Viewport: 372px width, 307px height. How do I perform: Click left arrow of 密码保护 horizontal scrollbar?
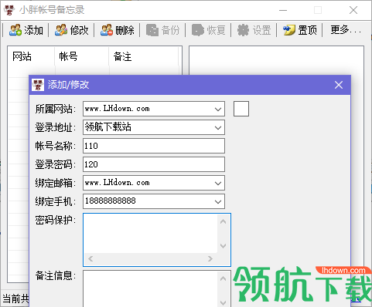click(90, 258)
